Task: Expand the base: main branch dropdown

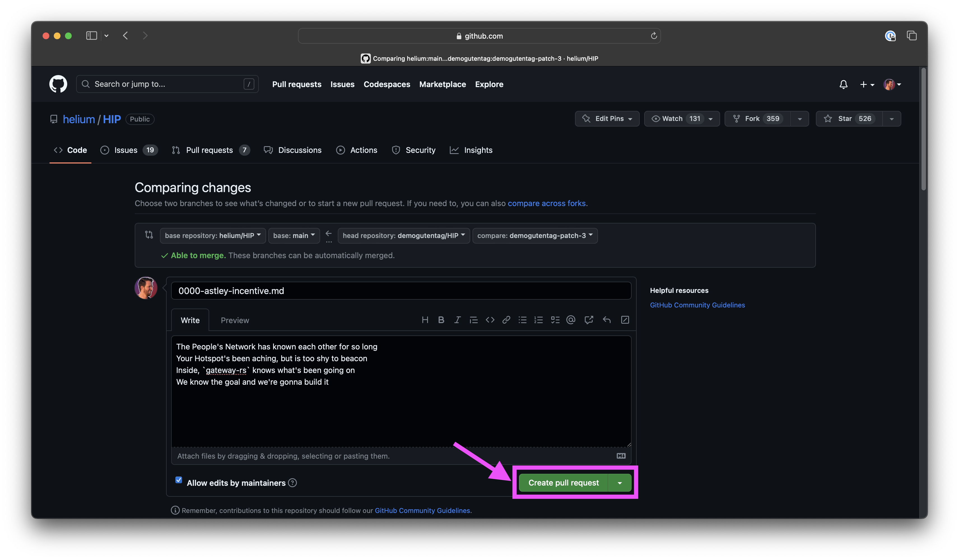Action: click(294, 235)
